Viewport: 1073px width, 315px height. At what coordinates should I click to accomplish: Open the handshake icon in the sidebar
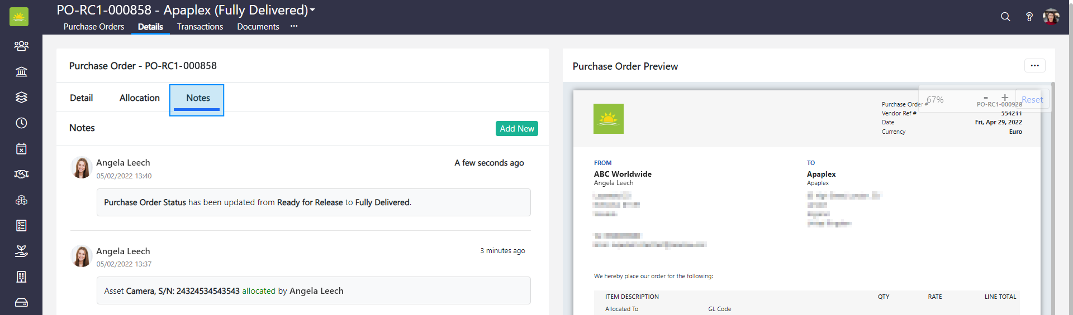(x=21, y=175)
